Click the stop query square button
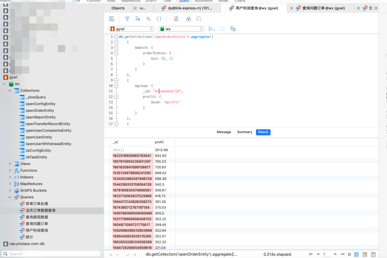The width and height of the screenshot is (387, 258). (223, 29)
